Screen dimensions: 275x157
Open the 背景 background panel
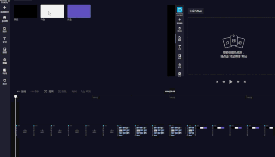coord(5,50)
